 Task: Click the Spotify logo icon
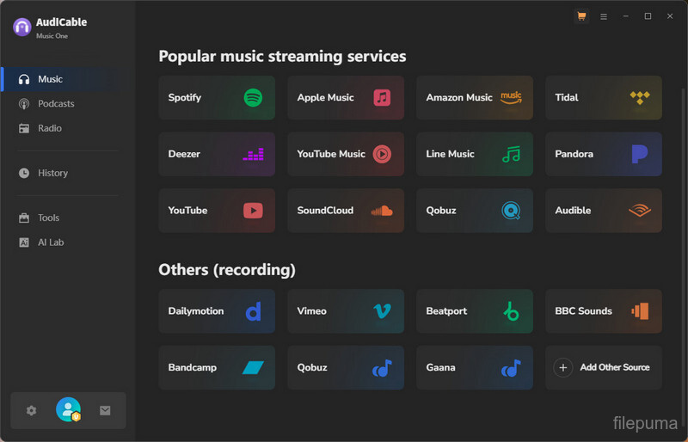[x=253, y=98]
